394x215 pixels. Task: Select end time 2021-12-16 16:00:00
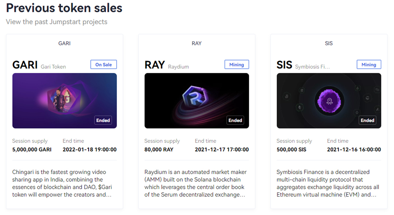(354, 150)
